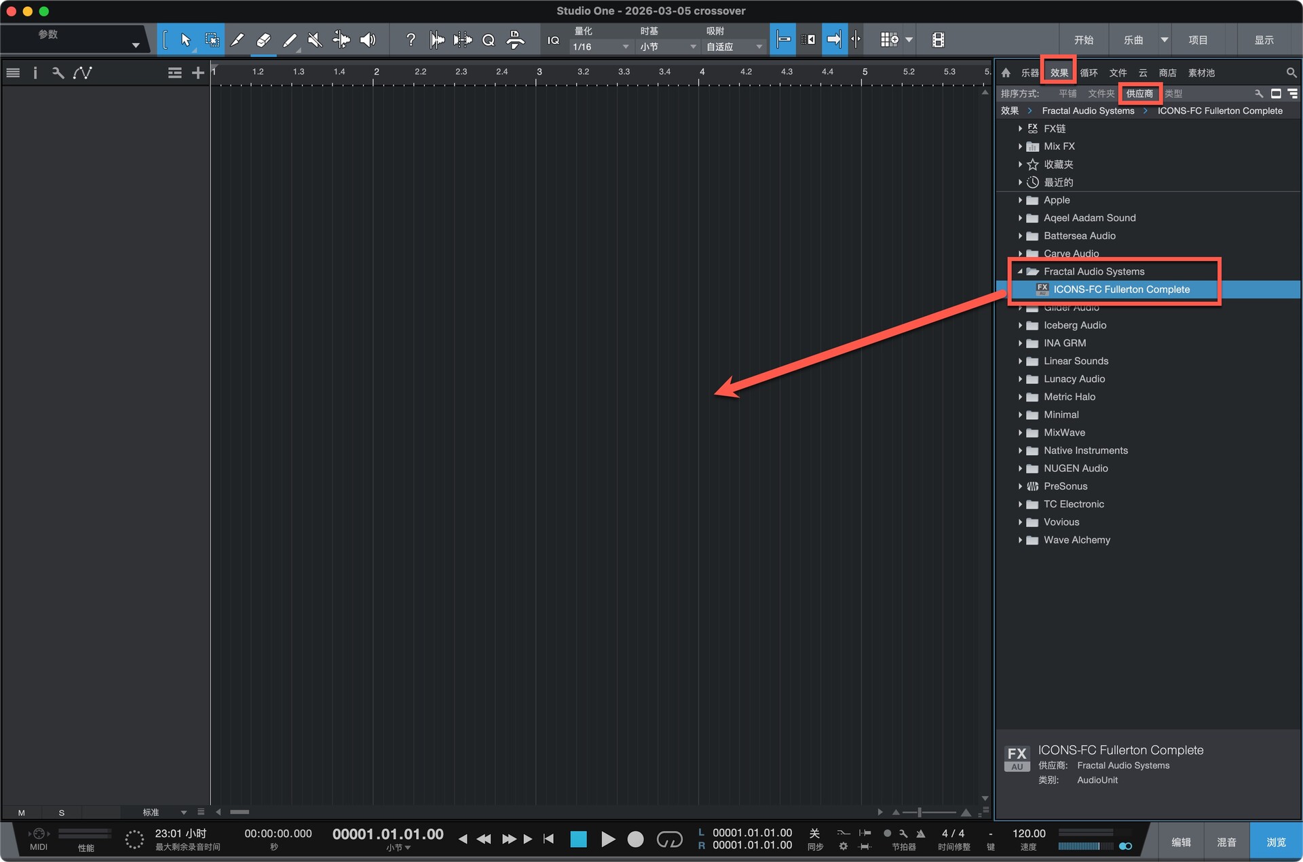Toggle the global Mute M button
This screenshot has height=862, width=1303.
coord(22,812)
